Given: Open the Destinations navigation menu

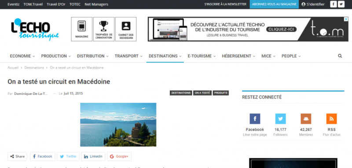Looking at the screenshot, I should tap(165, 56).
